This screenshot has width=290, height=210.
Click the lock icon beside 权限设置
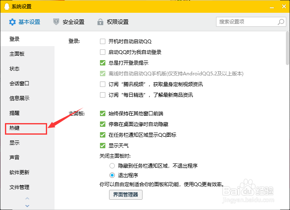click(100, 22)
